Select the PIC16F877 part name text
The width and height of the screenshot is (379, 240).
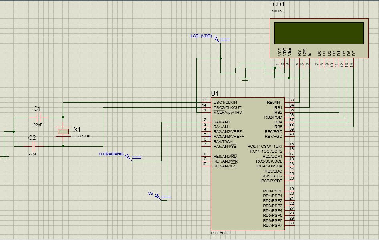[222, 233]
